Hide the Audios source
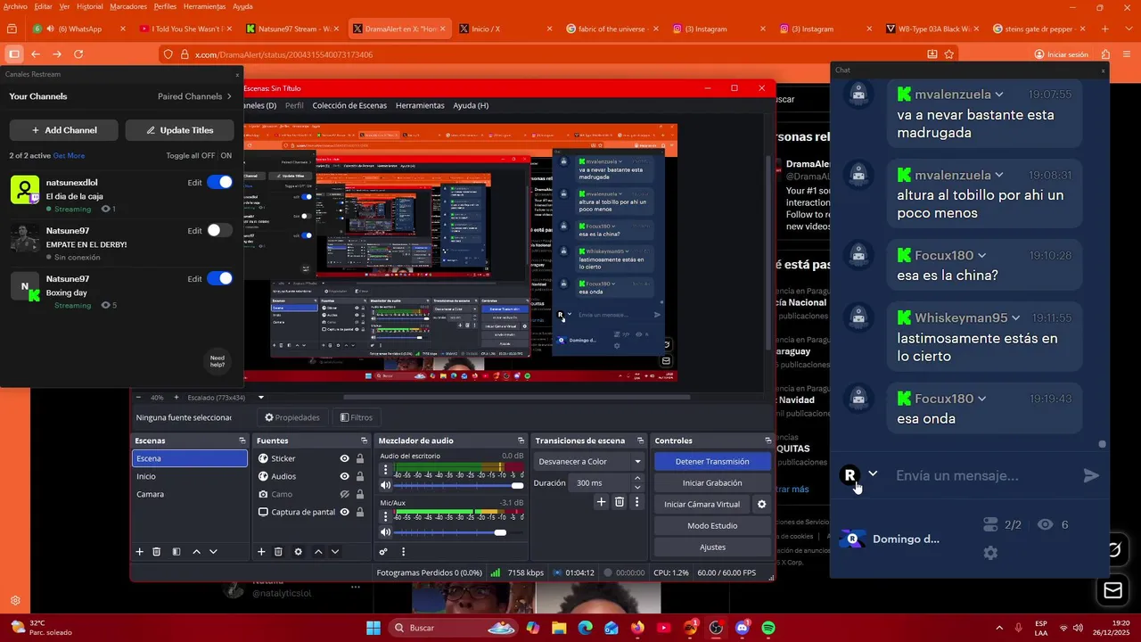Viewport: 1141px width, 642px height. 344,476
